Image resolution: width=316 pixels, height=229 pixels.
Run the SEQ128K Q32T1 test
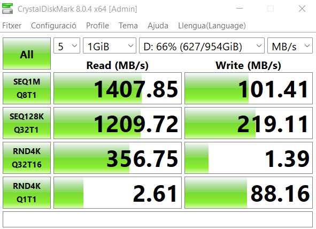tap(27, 123)
